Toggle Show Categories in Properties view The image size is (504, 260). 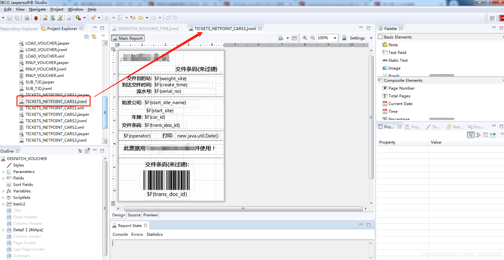(471, 135)
